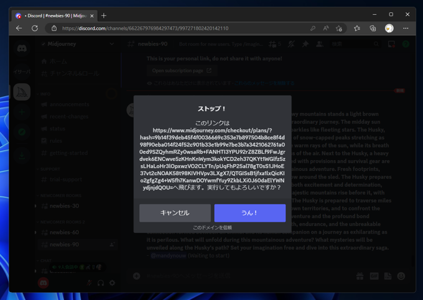Open the Favorites list icon
423x300 pixels.
[357, 29]
